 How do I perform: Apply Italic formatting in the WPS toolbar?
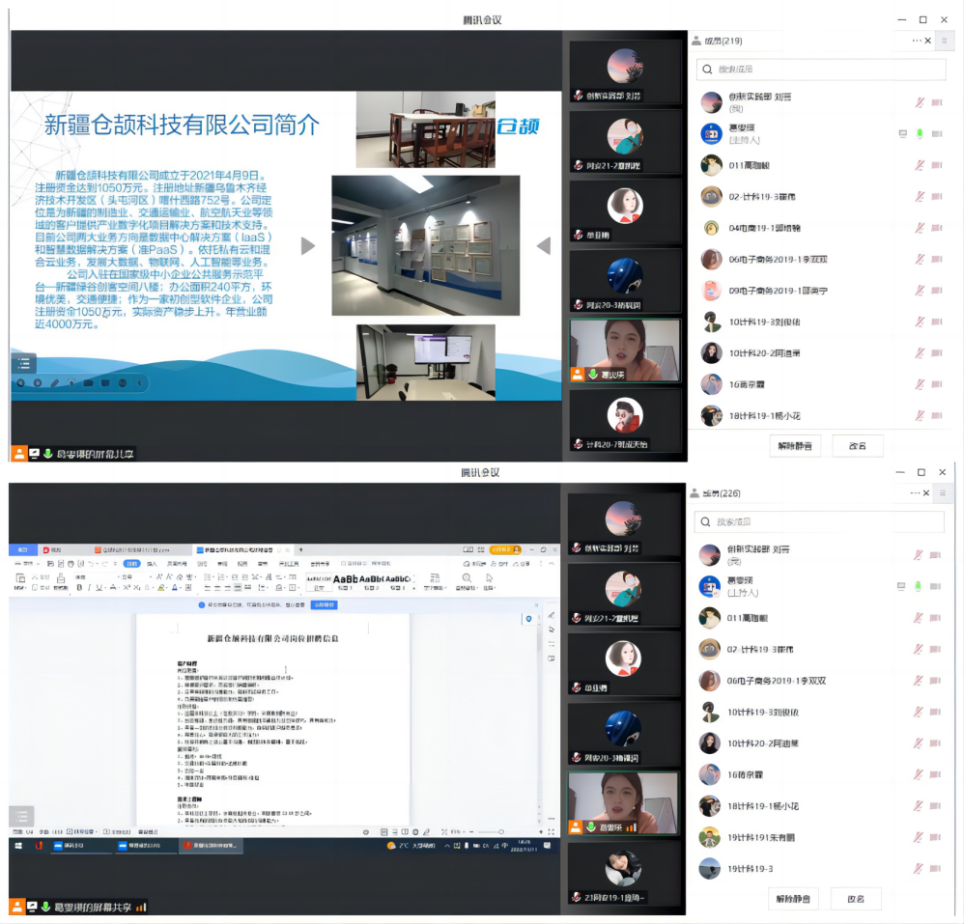click(x=90, y=586)
